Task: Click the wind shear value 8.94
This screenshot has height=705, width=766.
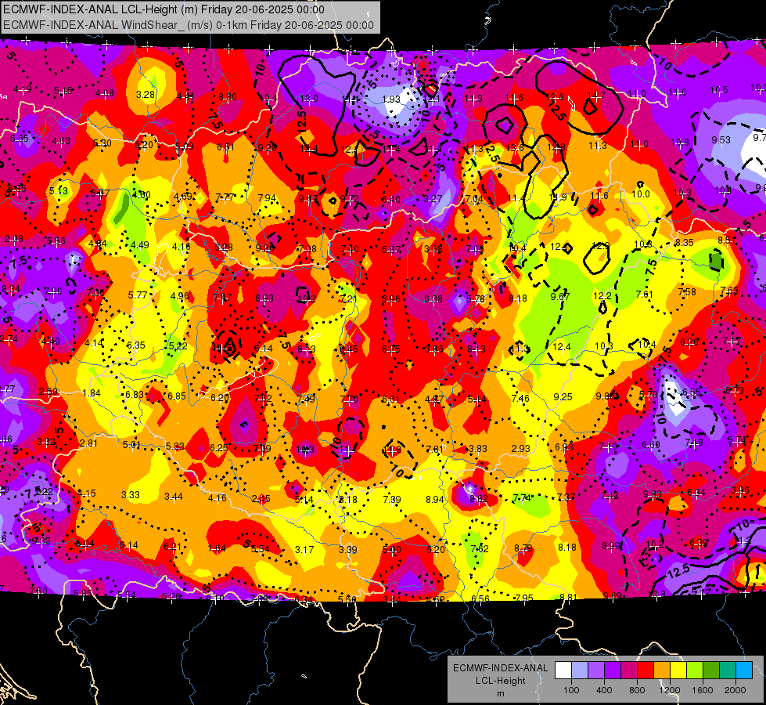Action: [x=435, y=499]
